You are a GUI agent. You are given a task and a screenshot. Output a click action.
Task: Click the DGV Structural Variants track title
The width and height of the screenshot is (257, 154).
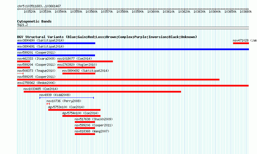(x=107, y=37)
